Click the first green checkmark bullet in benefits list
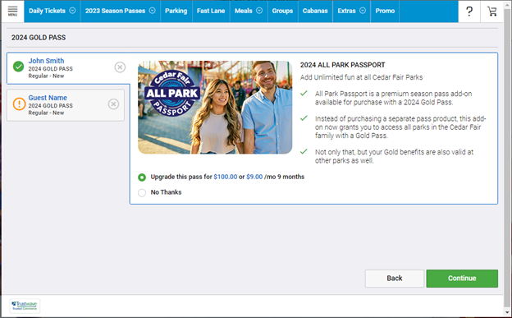 click(x=304, y=94)
